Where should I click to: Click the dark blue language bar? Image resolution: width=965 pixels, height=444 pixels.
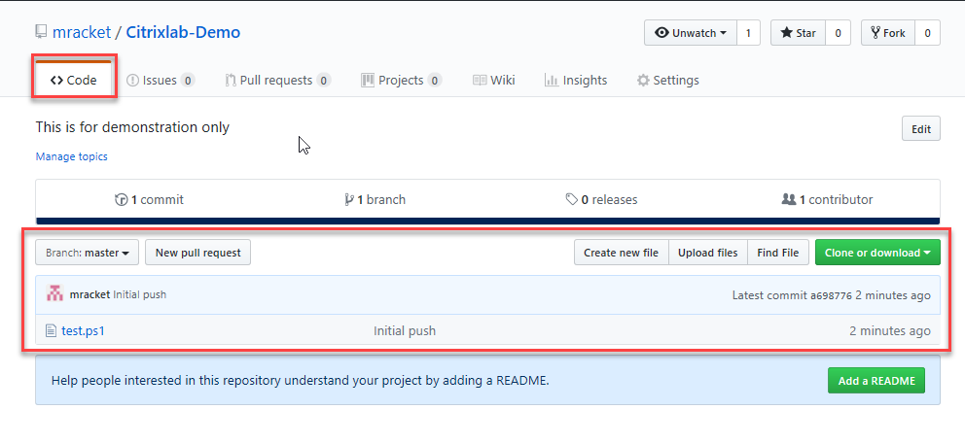coord(488,221)
